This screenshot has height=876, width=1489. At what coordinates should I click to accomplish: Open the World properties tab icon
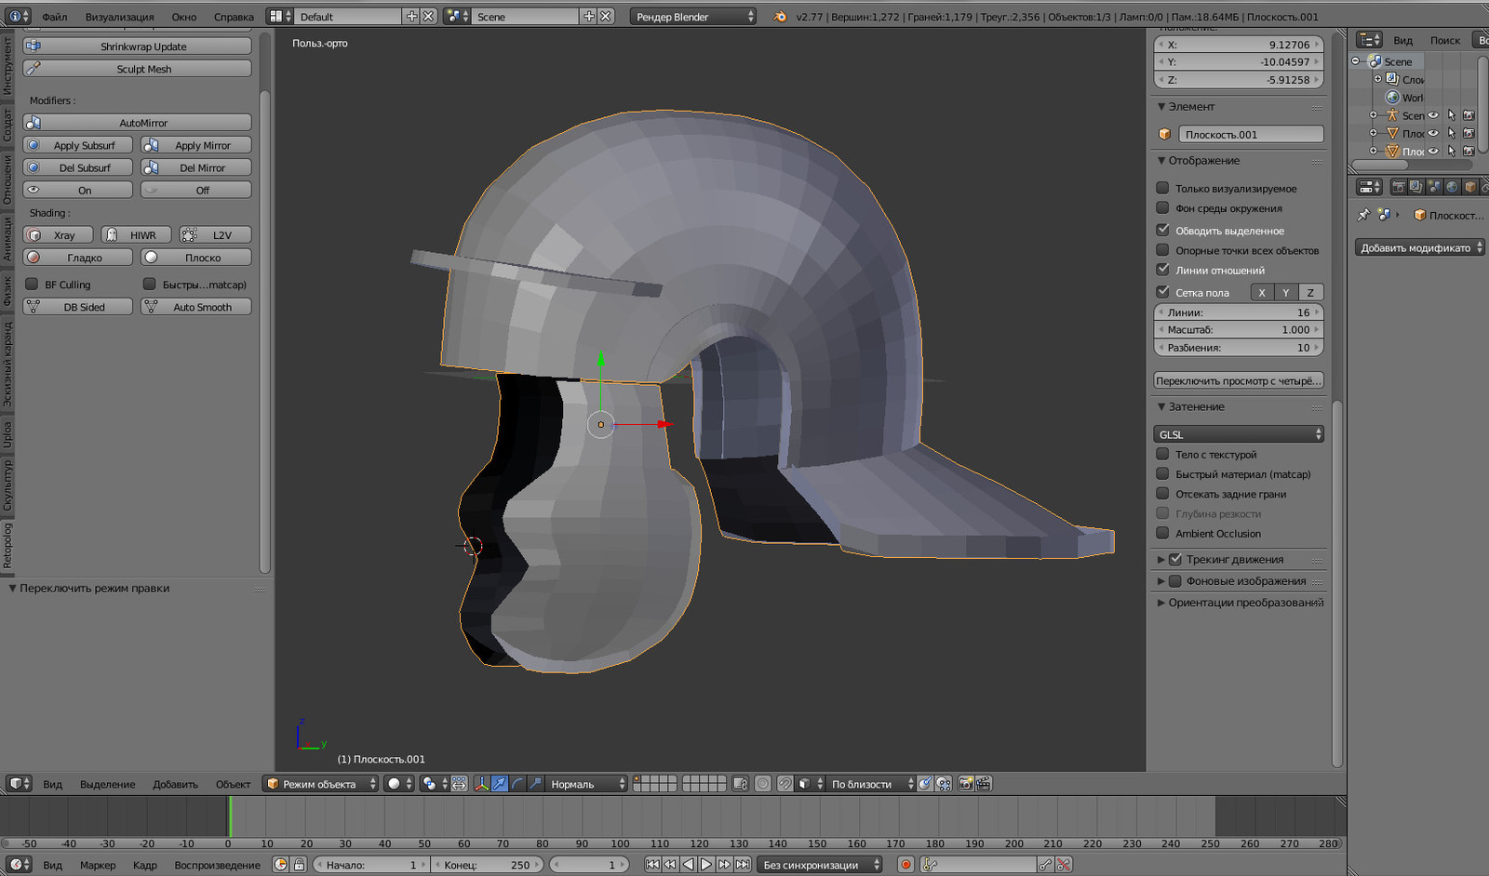click(x=1452, y=187)
